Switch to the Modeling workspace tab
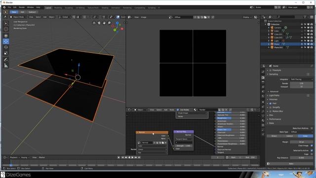This screenshot has height=178, width=316. (58, 8)
